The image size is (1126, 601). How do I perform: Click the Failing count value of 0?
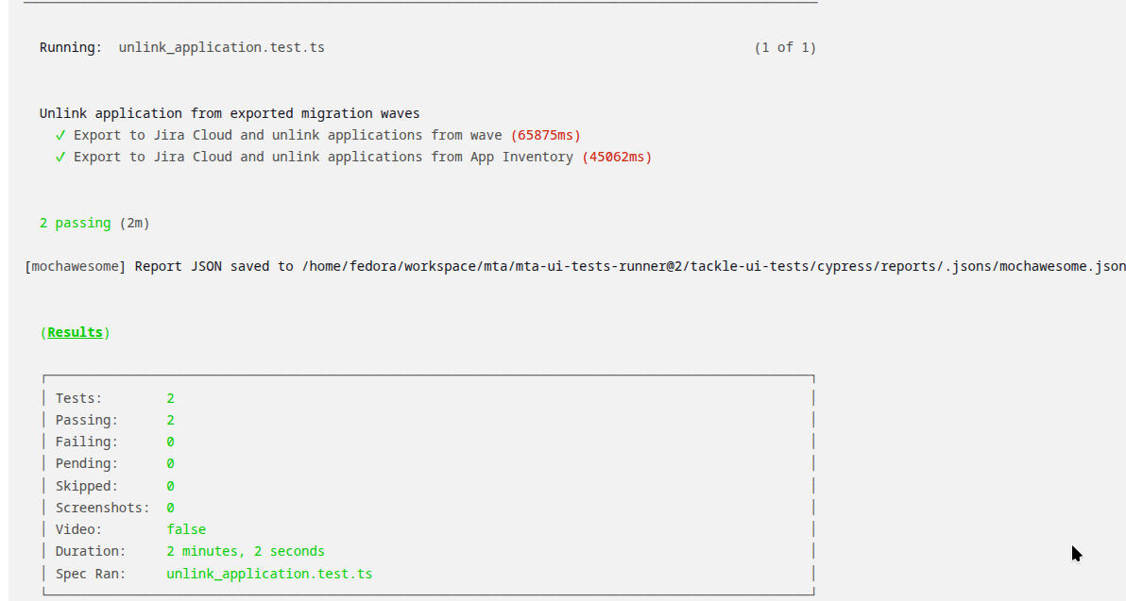tap(171, 442)
